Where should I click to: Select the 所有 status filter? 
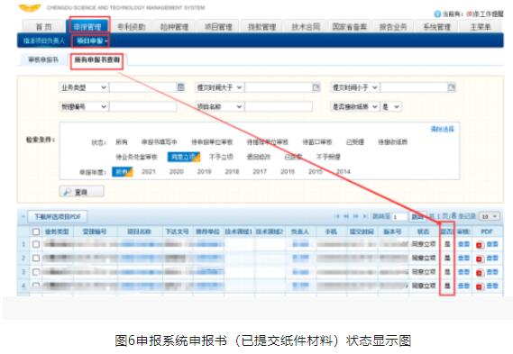[x=122, y=142]
